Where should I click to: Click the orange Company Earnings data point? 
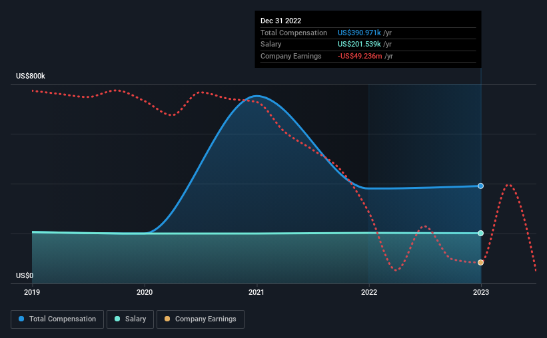tap(481, 262)
